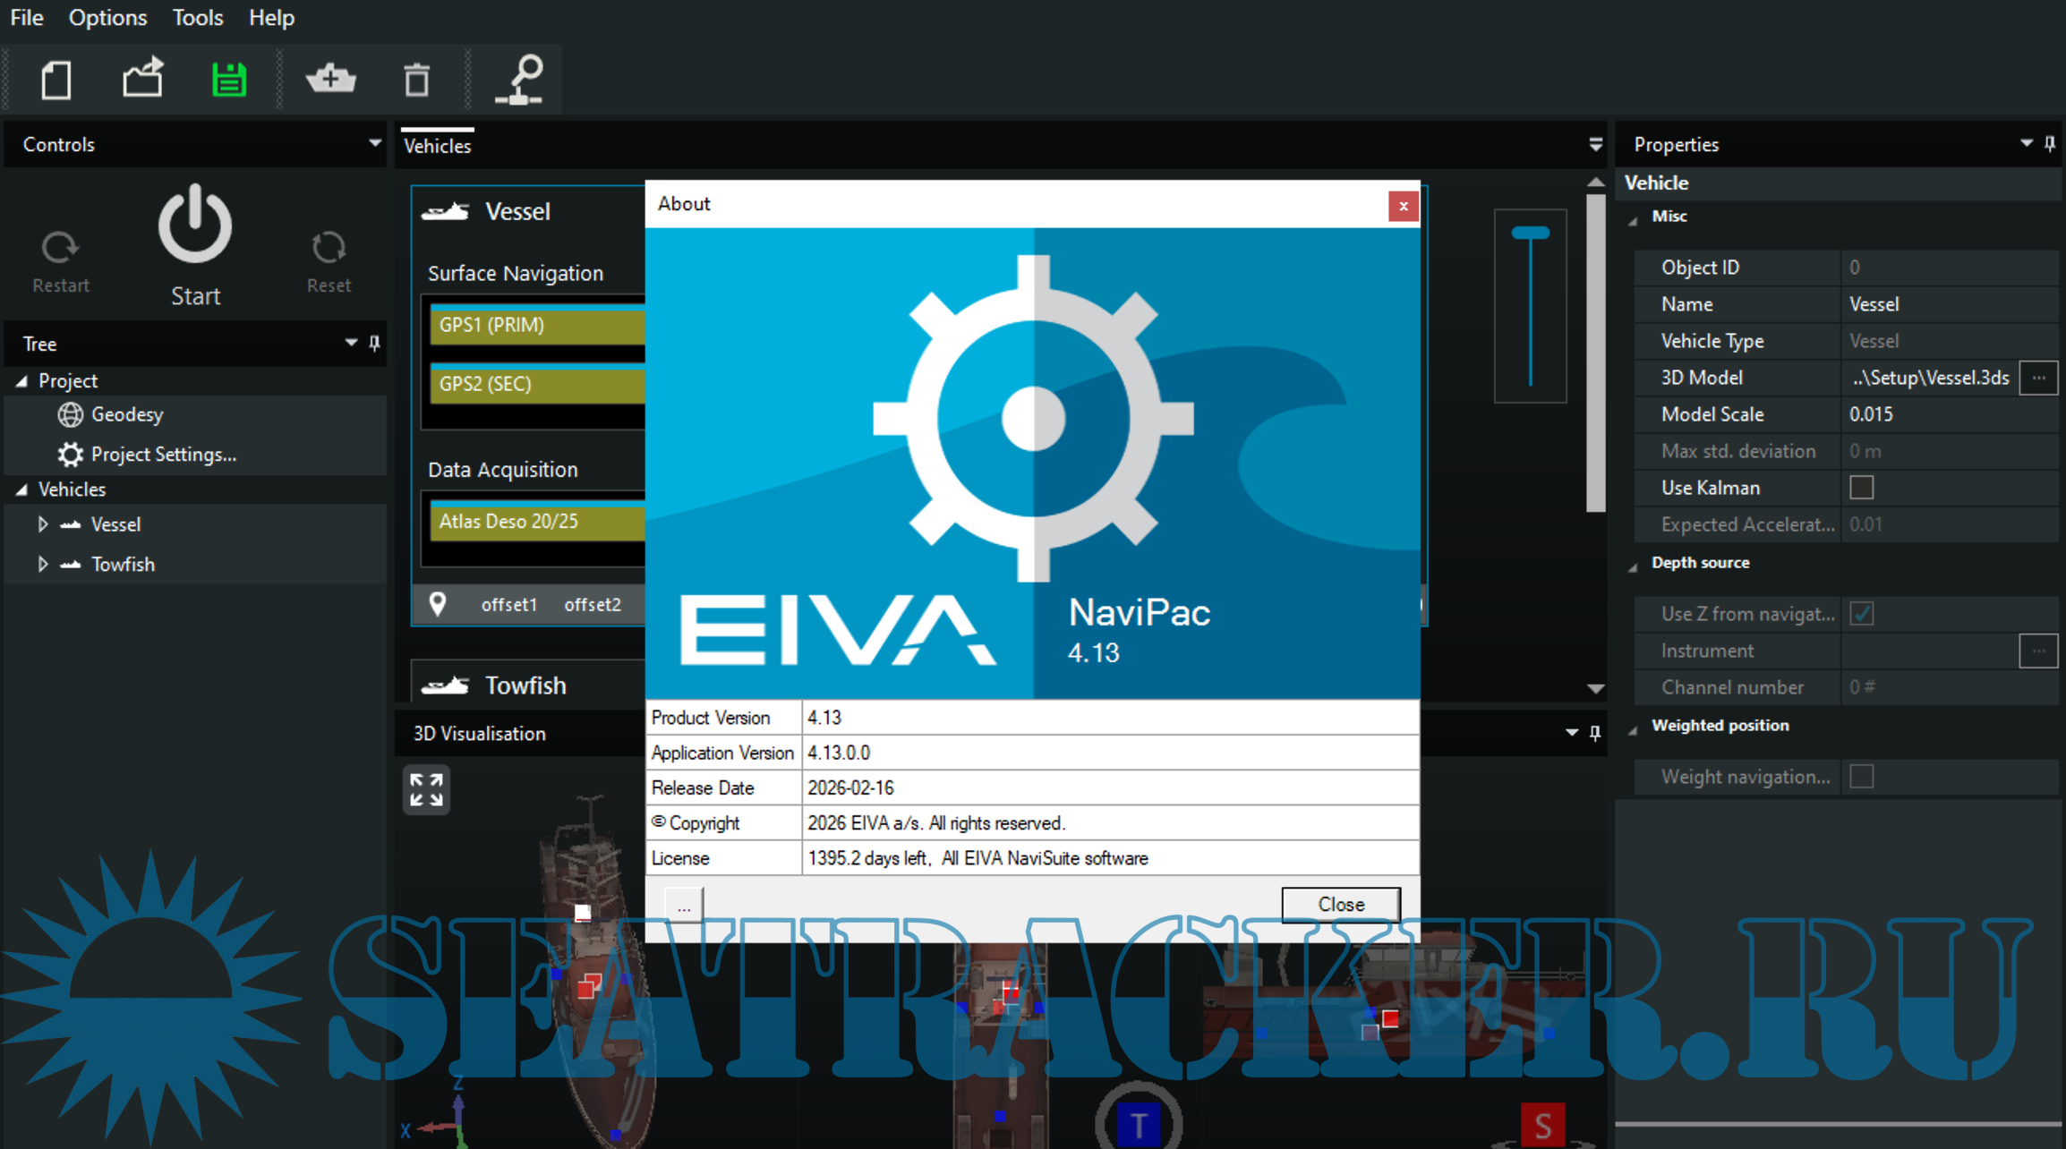This screenshot has width=2066, height=1149.
Task: Click the Delete trash can icon
Action: click(416, 80)
